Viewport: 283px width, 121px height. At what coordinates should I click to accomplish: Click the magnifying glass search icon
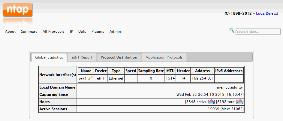click(232, 30)
